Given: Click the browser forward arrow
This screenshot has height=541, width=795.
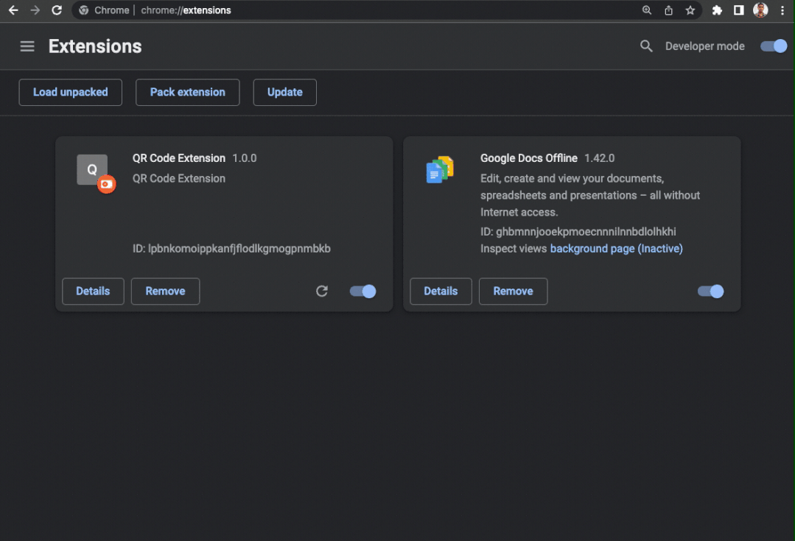Looking at the screenshot, I should pos(35,10).
